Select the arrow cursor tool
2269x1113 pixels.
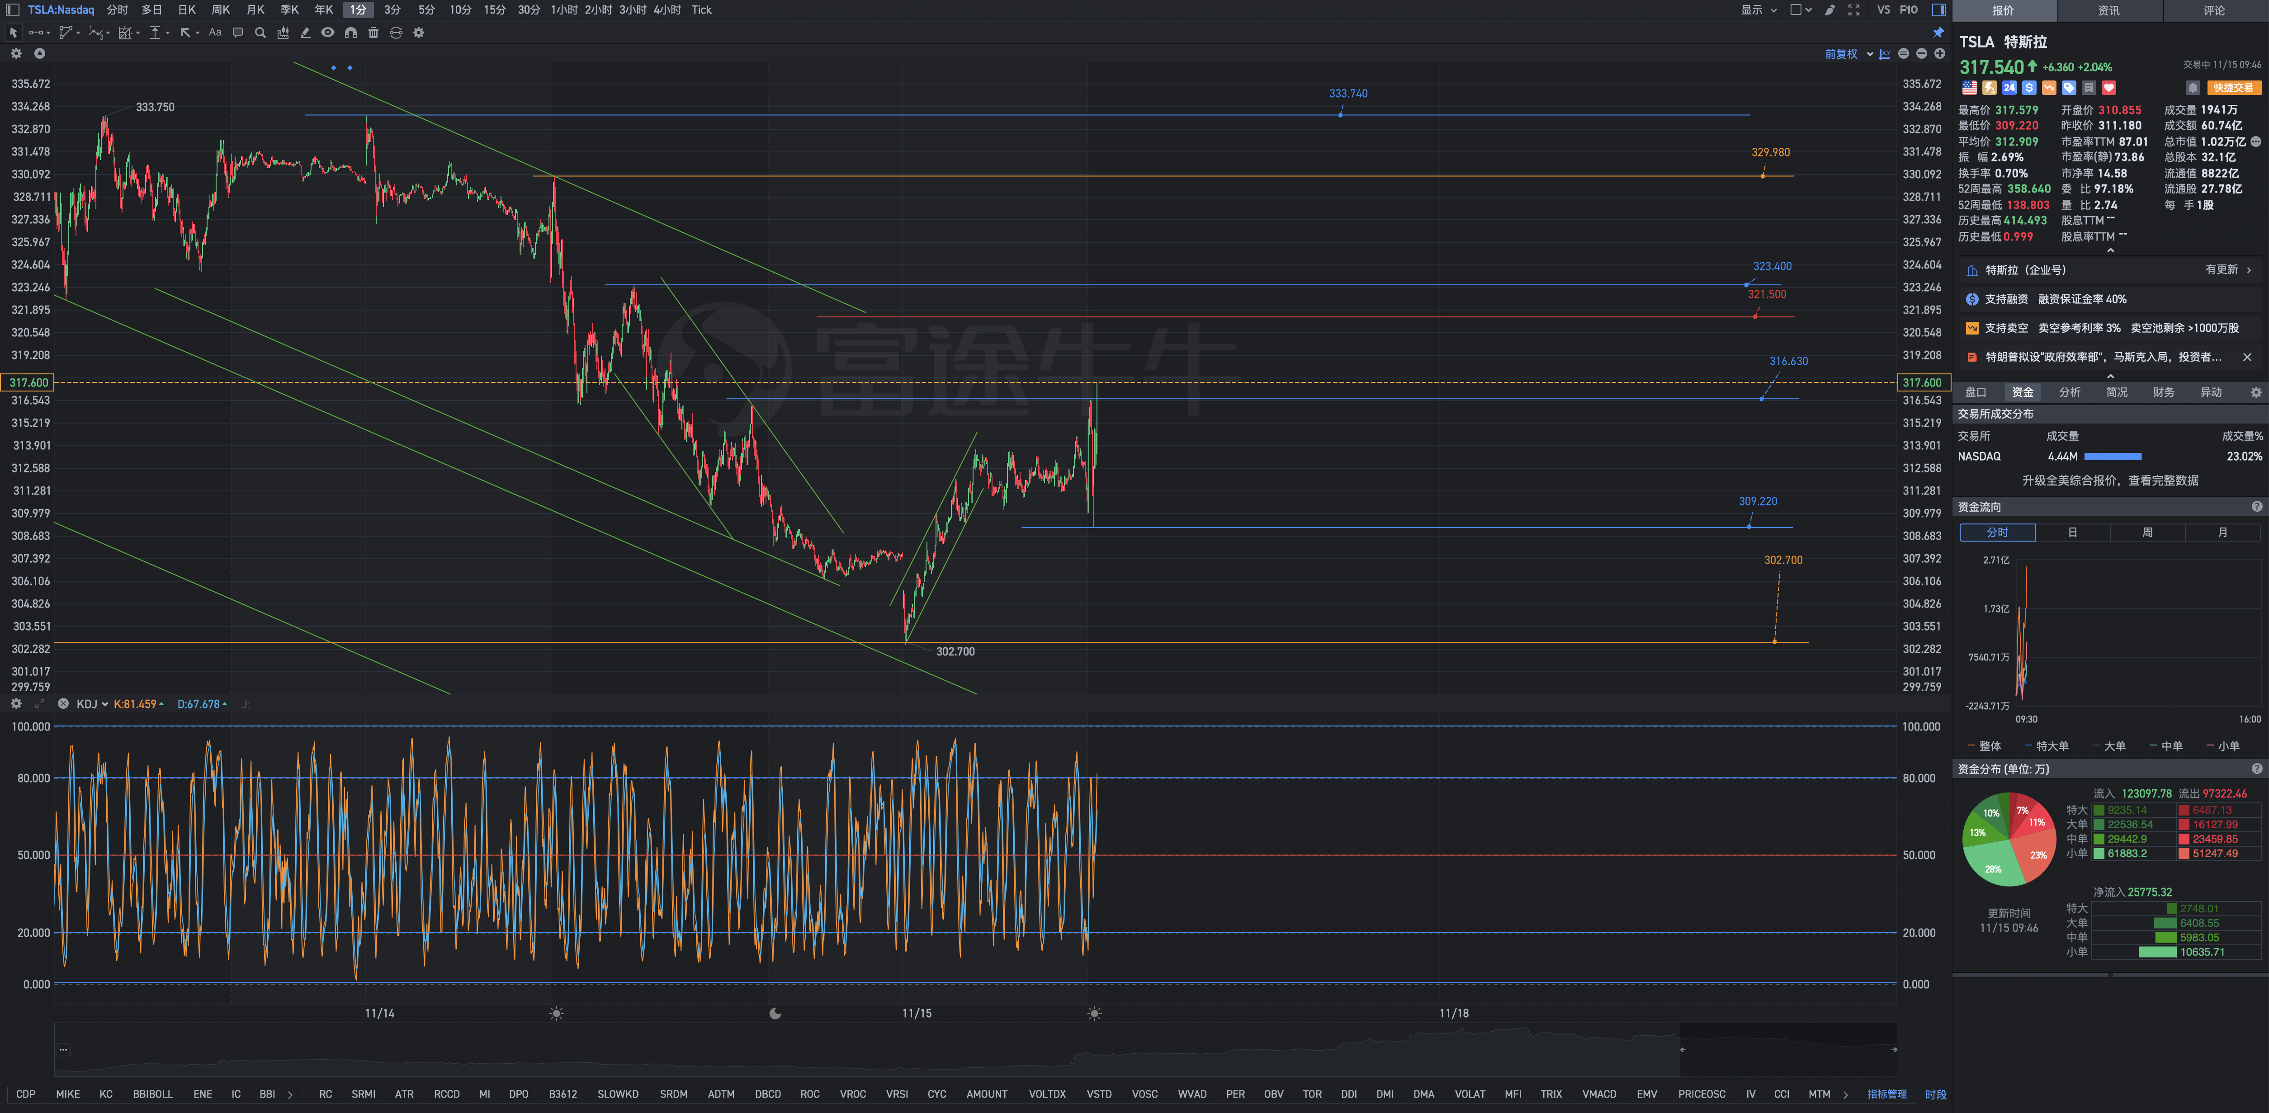pyautogui.click(x=13, y=33)
